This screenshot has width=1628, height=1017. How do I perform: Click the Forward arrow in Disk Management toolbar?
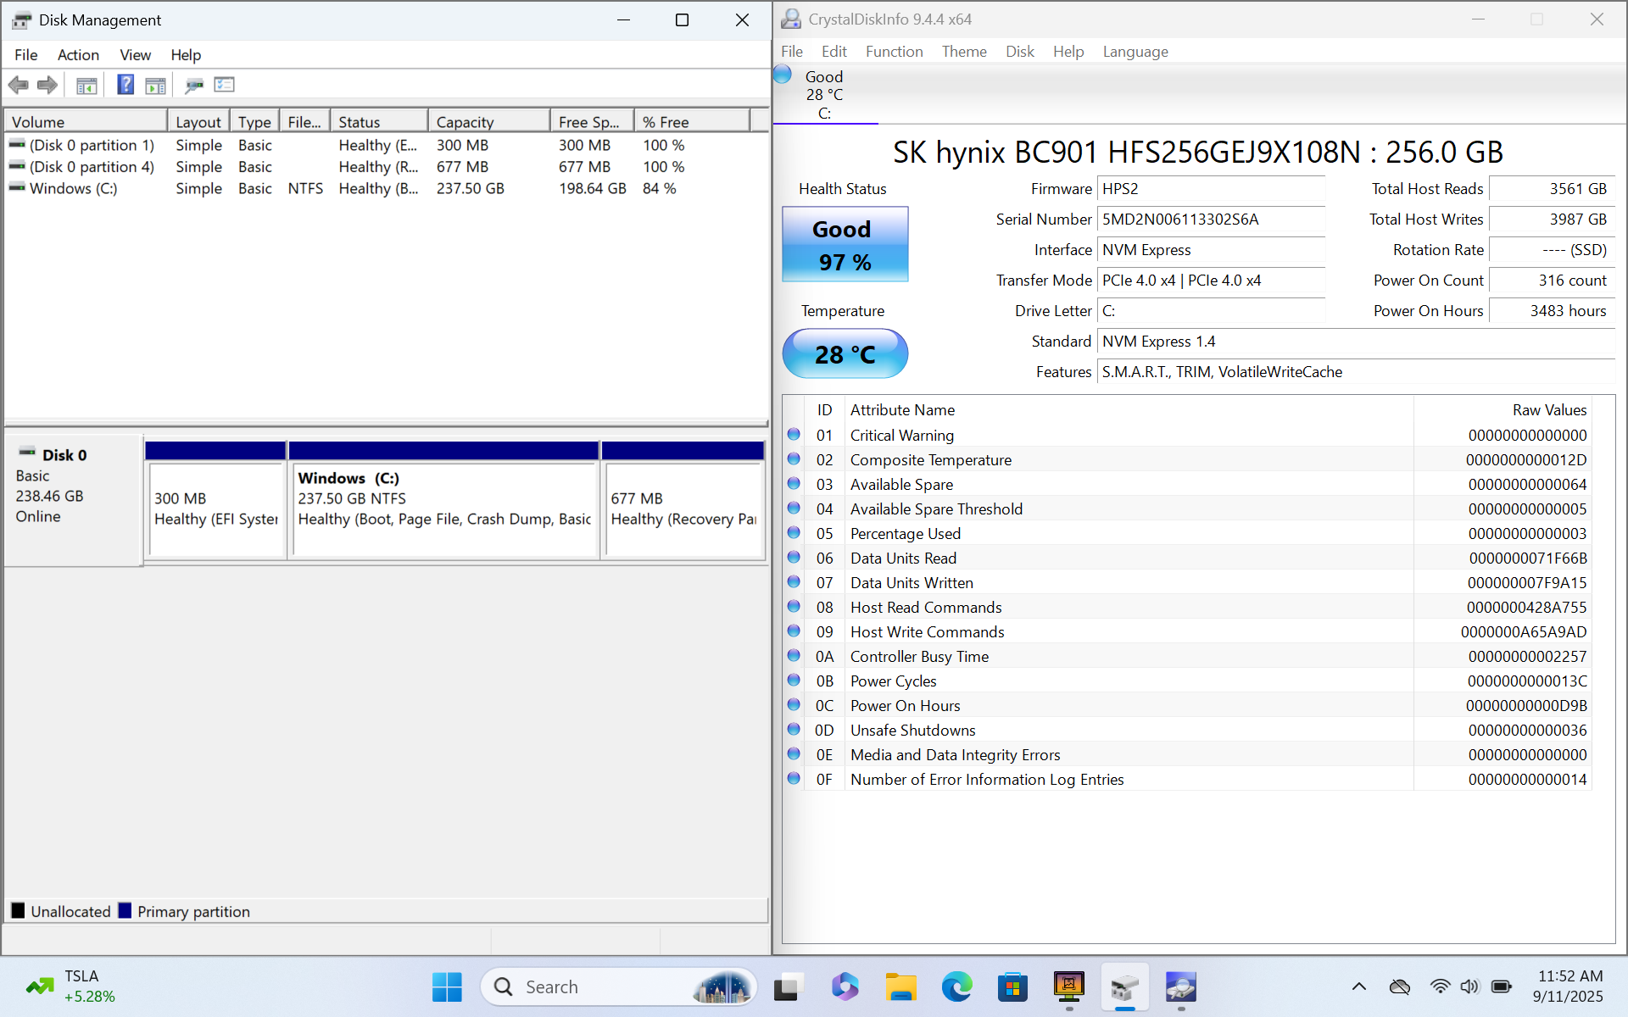pos(47,85)
